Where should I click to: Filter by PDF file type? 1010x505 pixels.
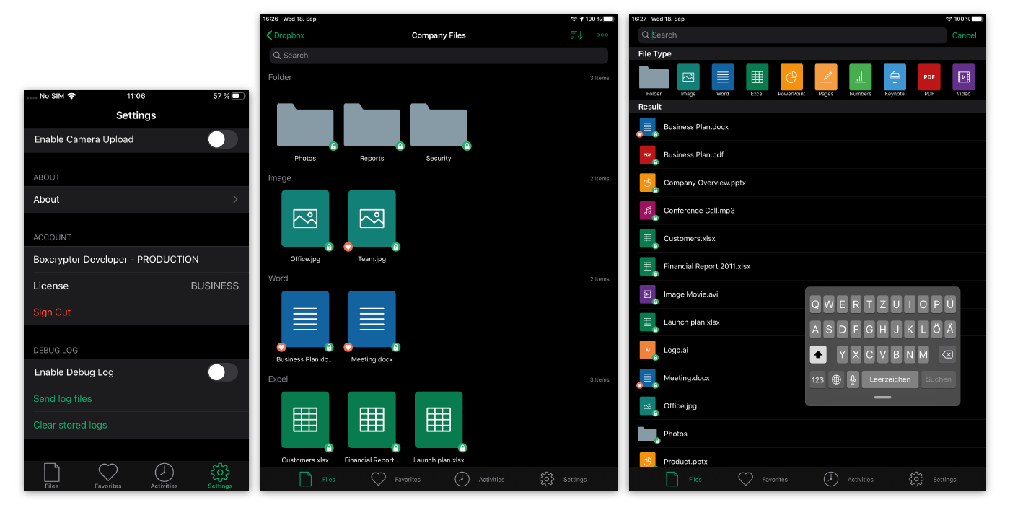tap(929, 80)
